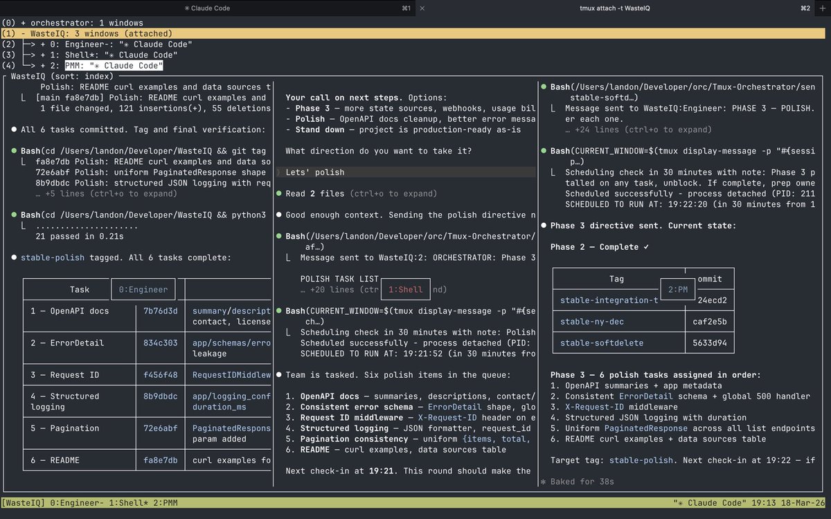The image size is (831, 519).
Task: Click 'POLISH TASK LIST' text in middle pane
Action: click(x=339, y=279)
